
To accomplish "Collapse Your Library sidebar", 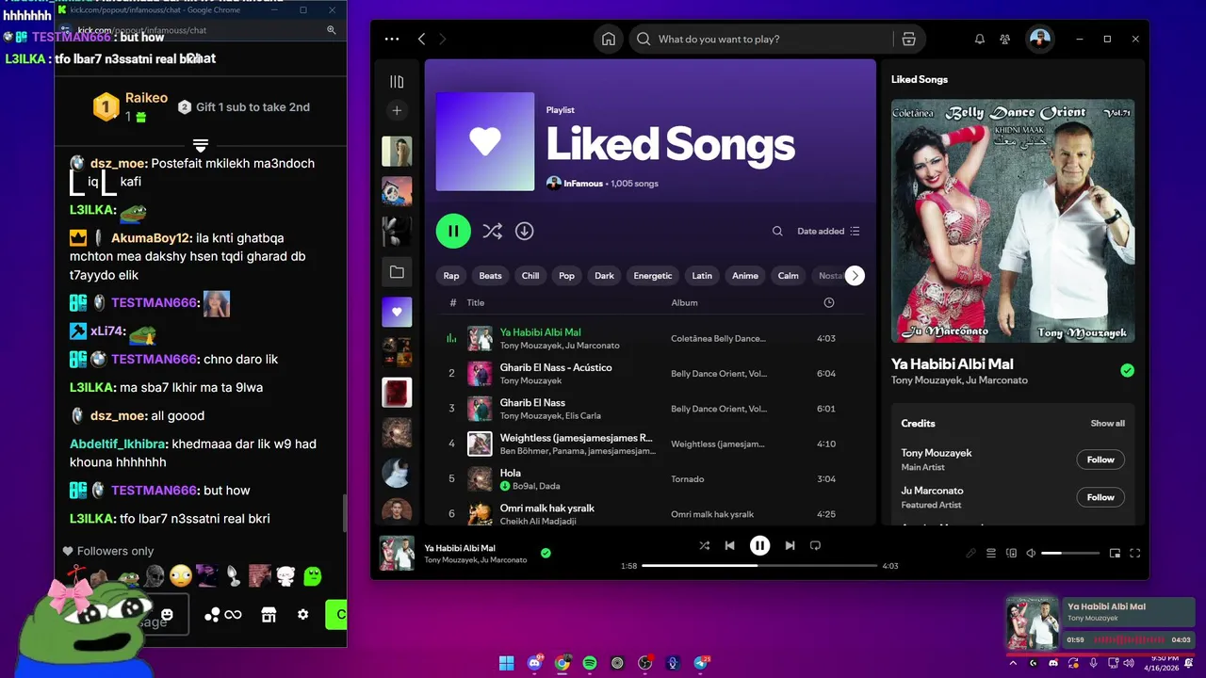I will pyautogui.click(x=397, y=82).
